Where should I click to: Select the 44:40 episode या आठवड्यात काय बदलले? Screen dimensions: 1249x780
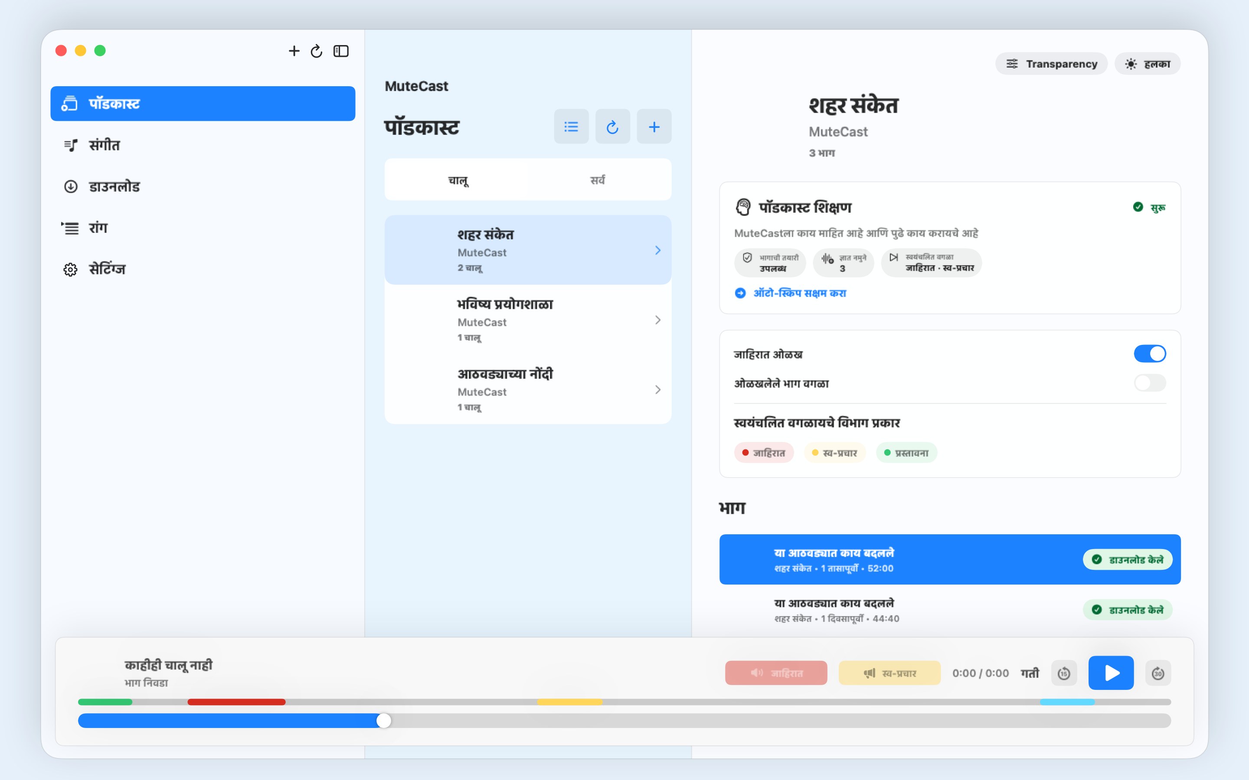pos(950,610)
